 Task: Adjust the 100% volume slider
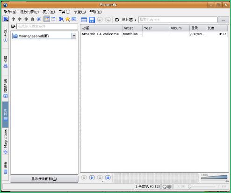click(x=214, y=178)
